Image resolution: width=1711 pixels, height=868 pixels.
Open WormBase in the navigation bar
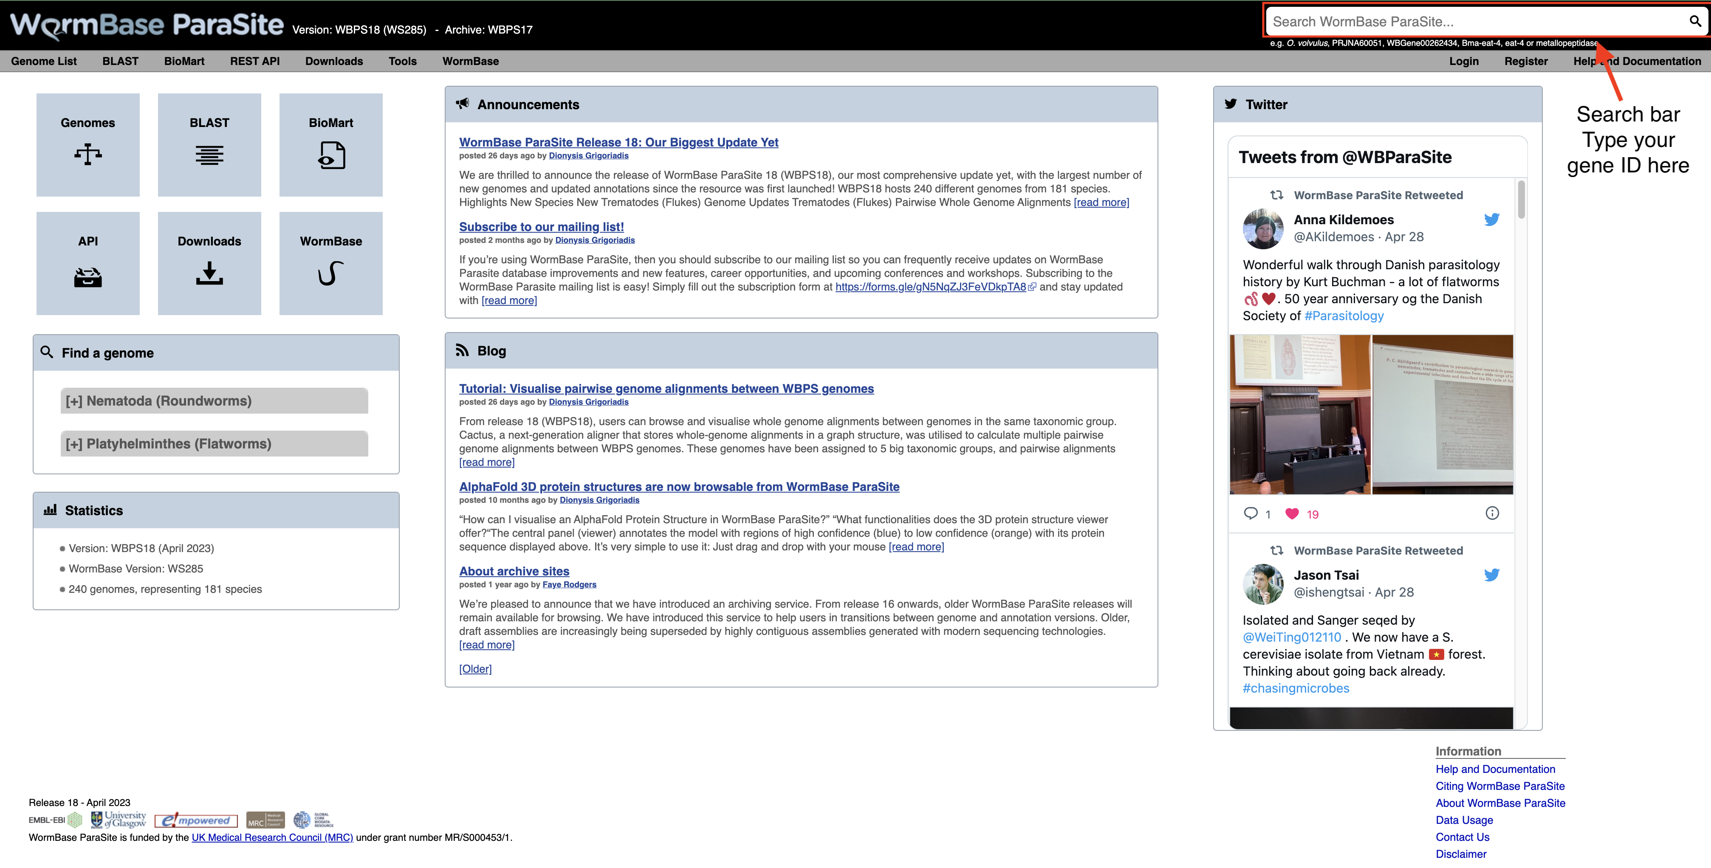470,61
